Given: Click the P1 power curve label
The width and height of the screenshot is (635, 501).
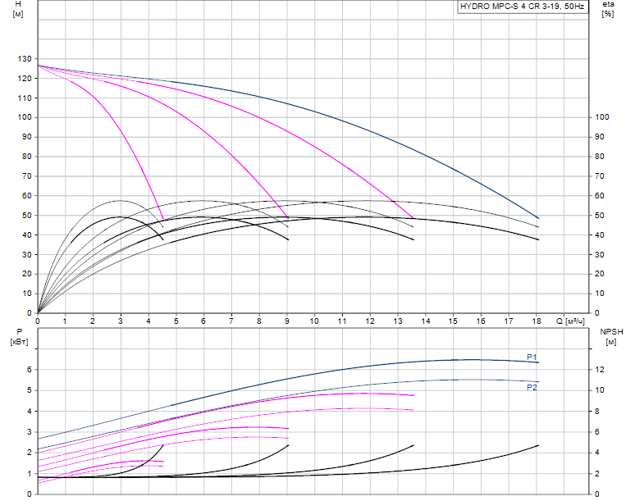Looking at the screenshot, I should tap(532, 357).
